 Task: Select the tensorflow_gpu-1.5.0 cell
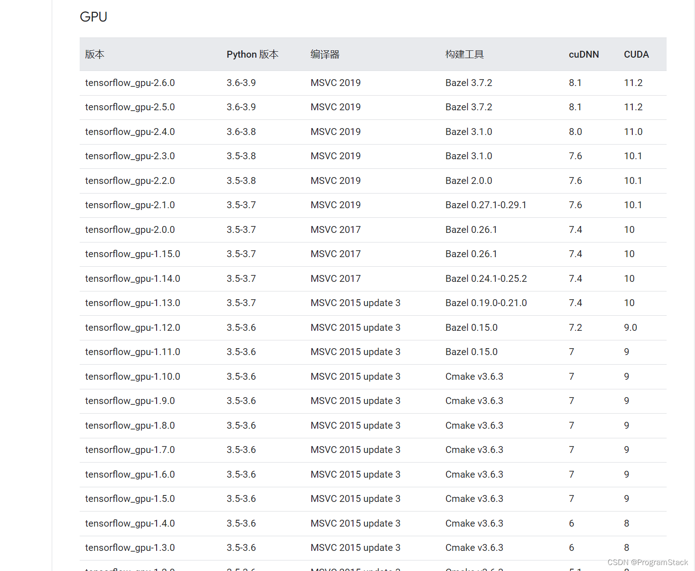pyautogui.click(x=130, y=499)
